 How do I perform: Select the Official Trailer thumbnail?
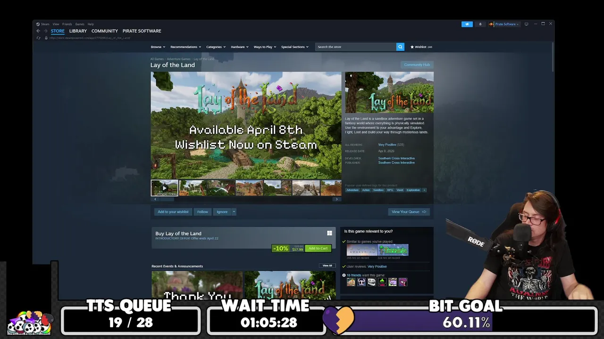coord(164,188)
